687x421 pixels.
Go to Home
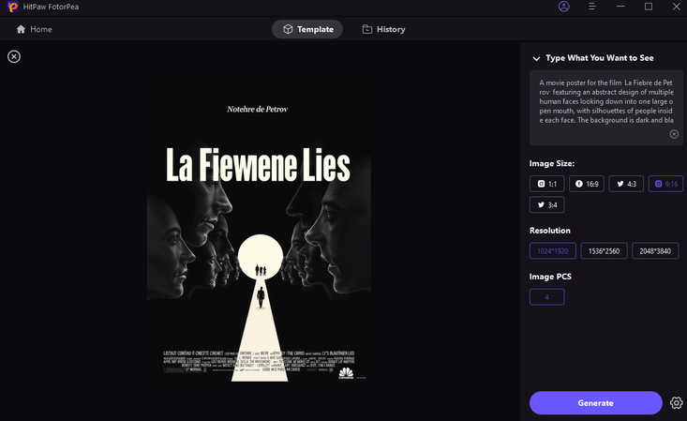pyautogui.click(x=34, y=29)
